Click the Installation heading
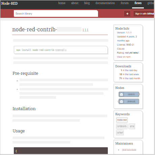The width and height of the screenshot is (155, 155). click(x=24, y=109)
